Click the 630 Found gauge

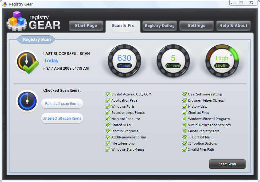coord(124,61)
